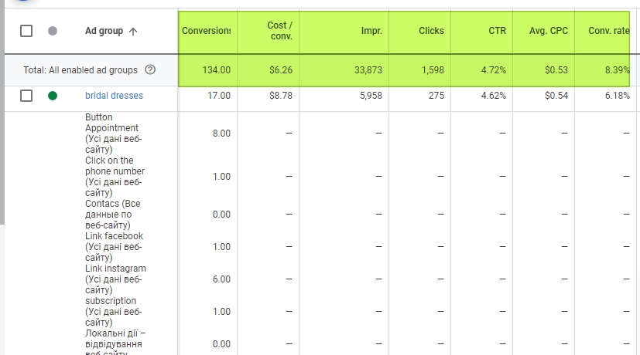The image size is (640, 355).
Task: Click the Ad group header label
Action: pos(104,32)
